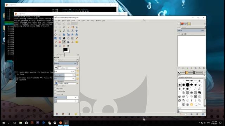Select the Blend gradient tool
Image resolution: width=225 pixels, height=126 pixels.
click(x=72, y=38)
